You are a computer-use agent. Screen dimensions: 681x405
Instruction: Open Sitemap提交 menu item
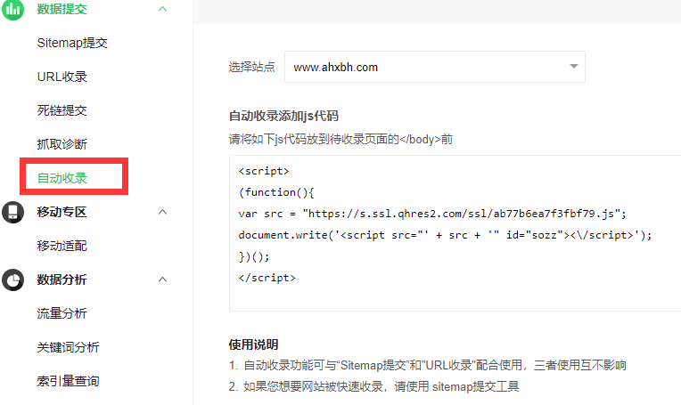72,43
